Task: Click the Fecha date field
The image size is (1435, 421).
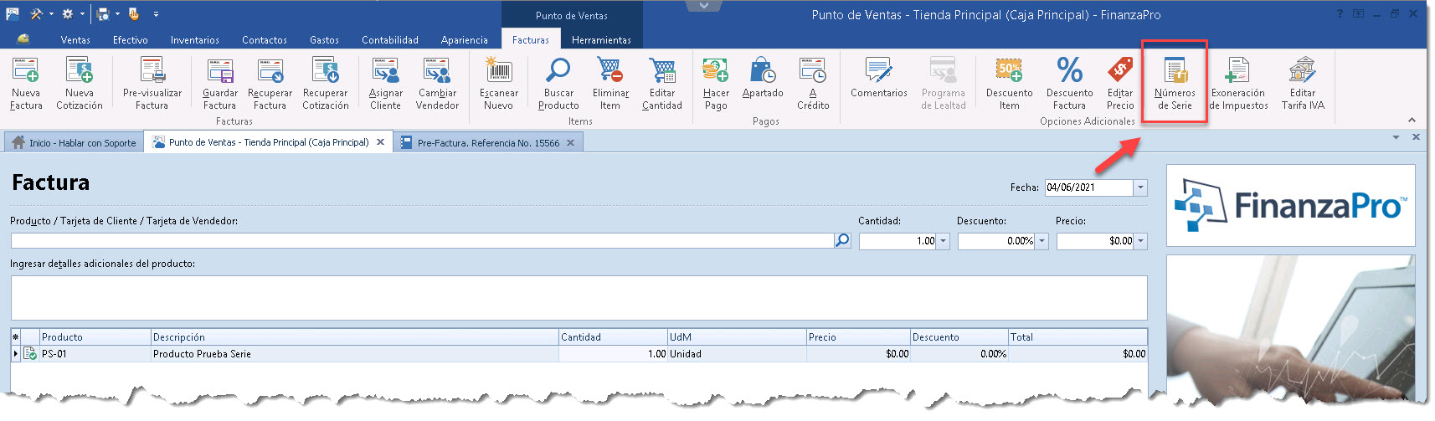Action: click(1088, 187)
